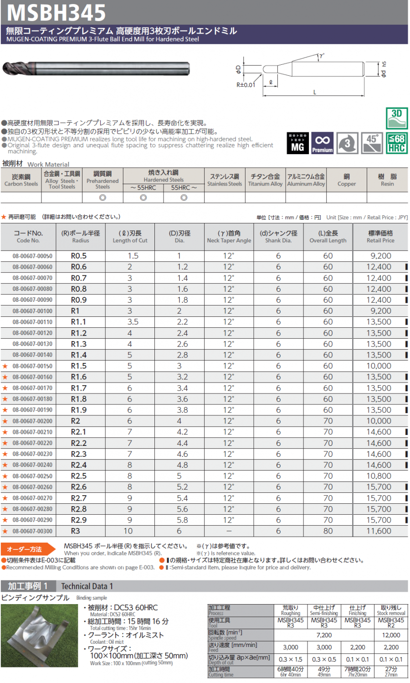Click the orange star beside code 08-00607-00150
The height and width of the screenshot is (683, 410).
5,366
